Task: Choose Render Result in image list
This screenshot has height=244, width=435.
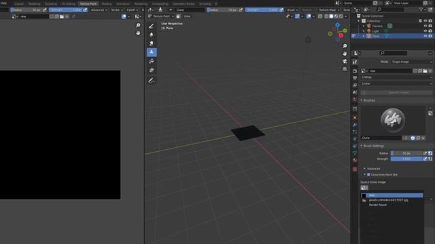Action: [378, 205]
